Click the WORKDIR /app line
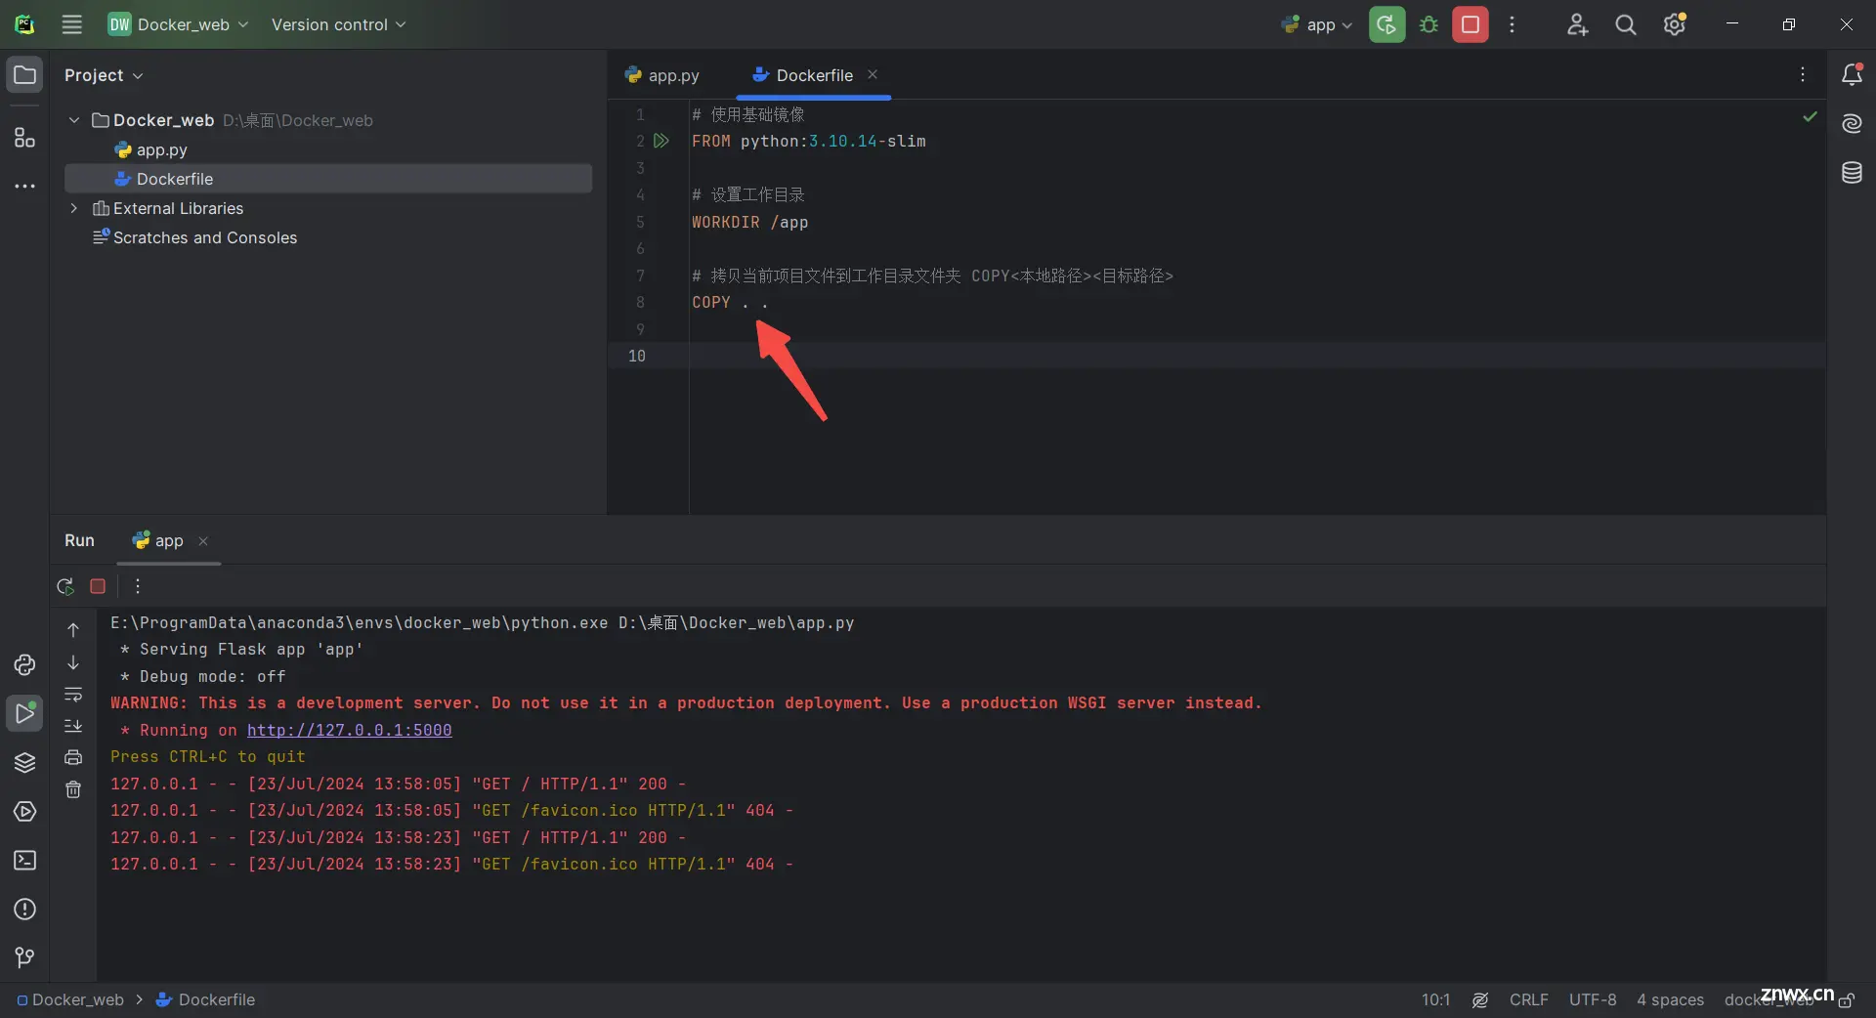This screenshot has height=1018, width=1876. pos(749,222)
